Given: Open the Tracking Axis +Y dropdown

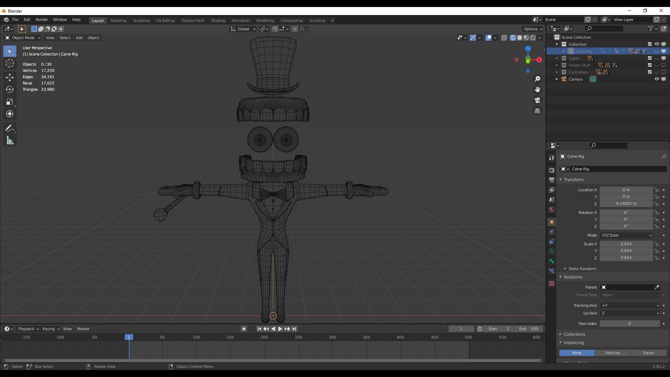Looking at the screenshot, I should click(x=630, y=305).
